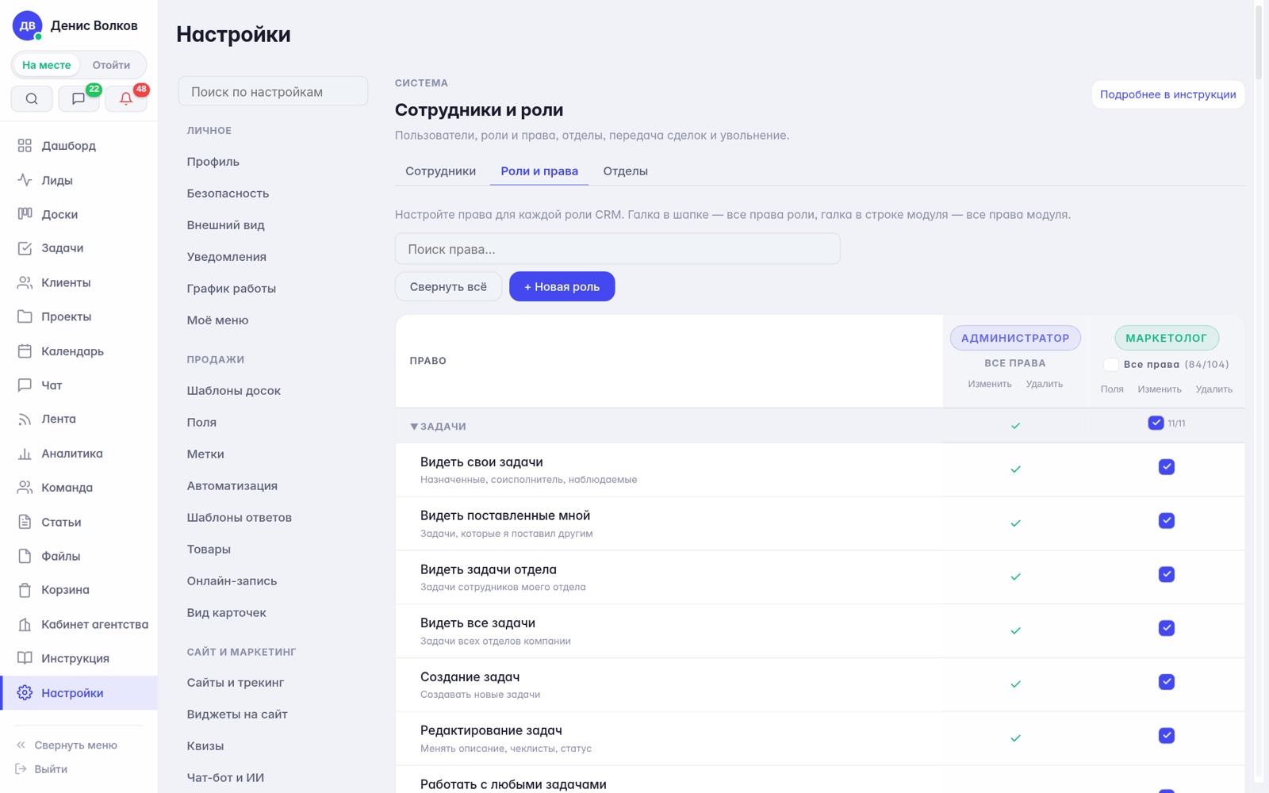1269x793 pixels.
Task: Open Подробнее в инструкции link
Action: pos(1167,94)
